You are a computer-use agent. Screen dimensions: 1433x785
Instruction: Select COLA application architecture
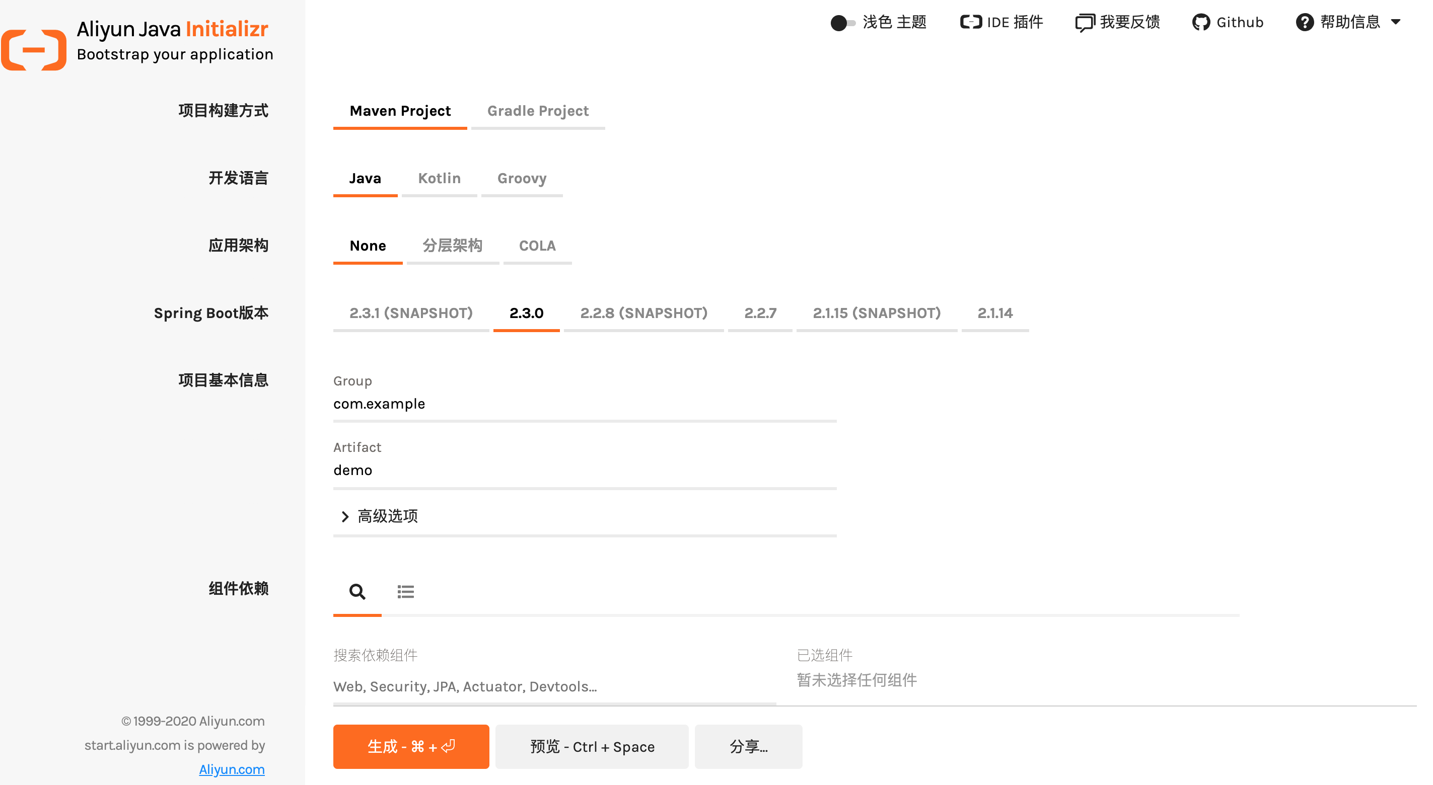pyautogui.click(x=537, y=246)
